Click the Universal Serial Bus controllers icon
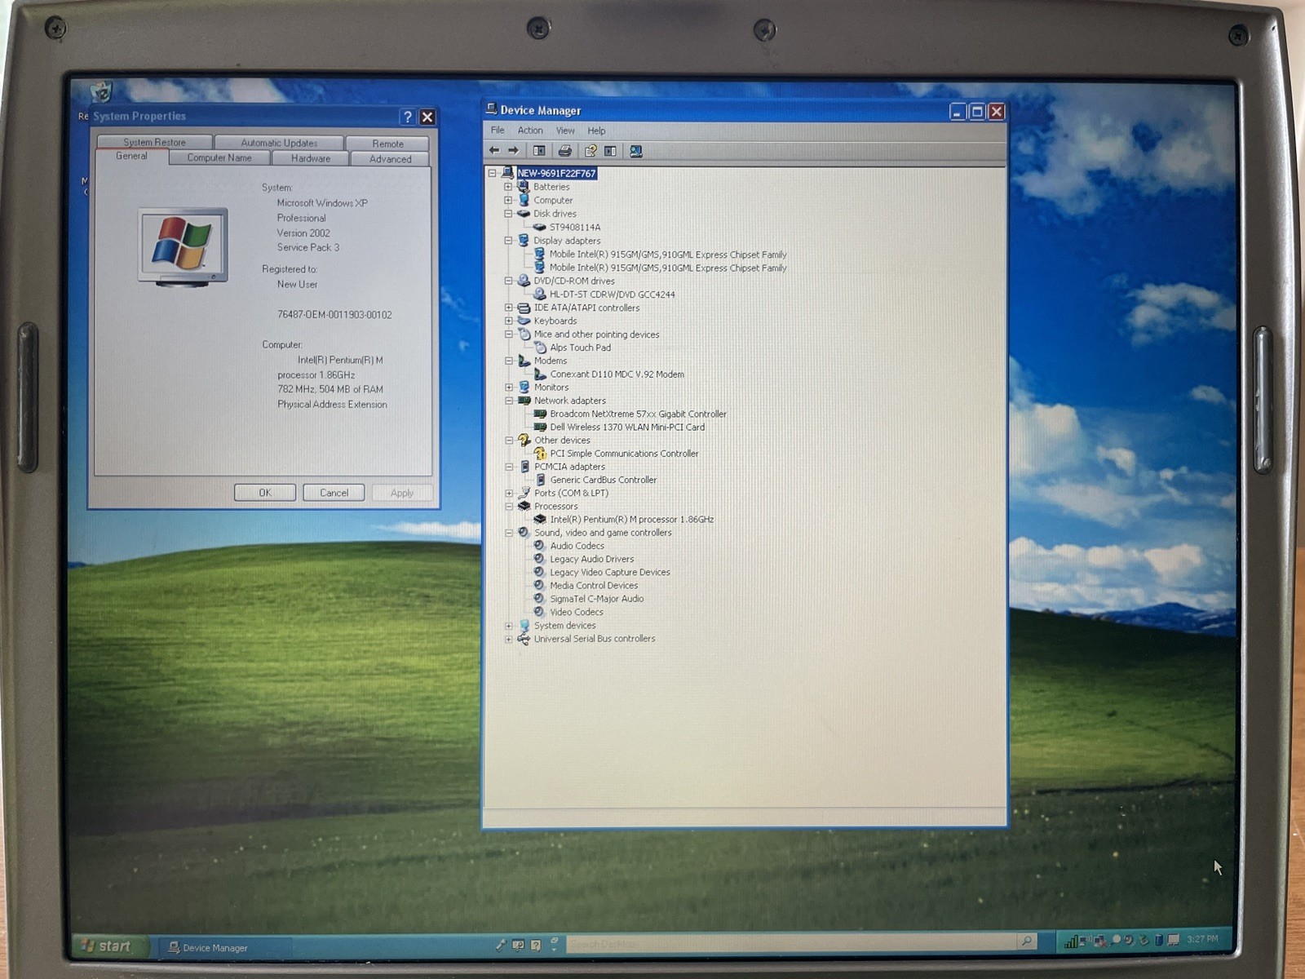Screen dimensions: 1305x979 pos(524,639)
